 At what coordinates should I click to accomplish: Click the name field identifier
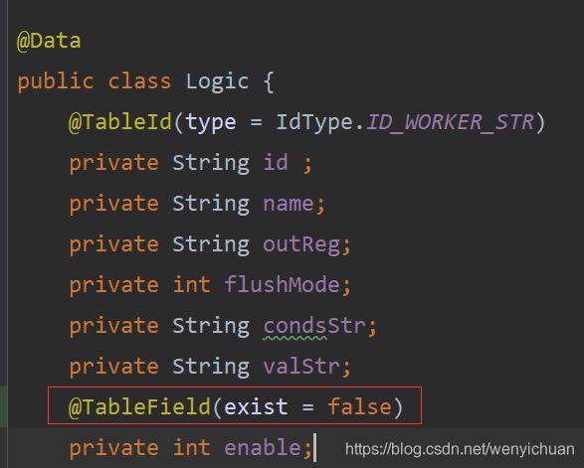[289, 204]
